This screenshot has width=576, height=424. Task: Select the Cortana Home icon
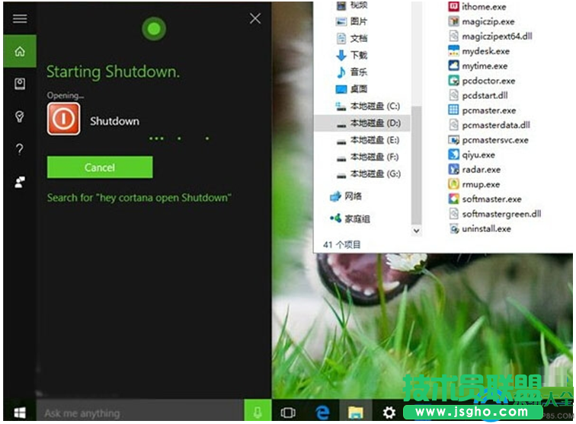point(20,52)
